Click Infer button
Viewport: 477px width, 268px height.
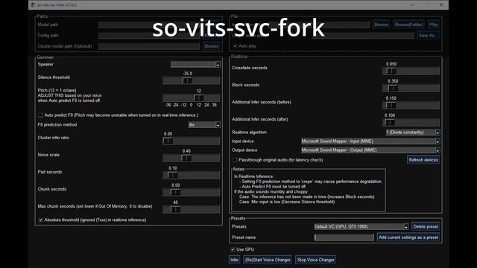[x=234, y=260]
